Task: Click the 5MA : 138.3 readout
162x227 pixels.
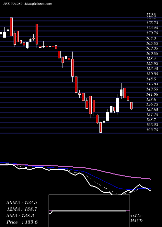Action: (20, 216)
